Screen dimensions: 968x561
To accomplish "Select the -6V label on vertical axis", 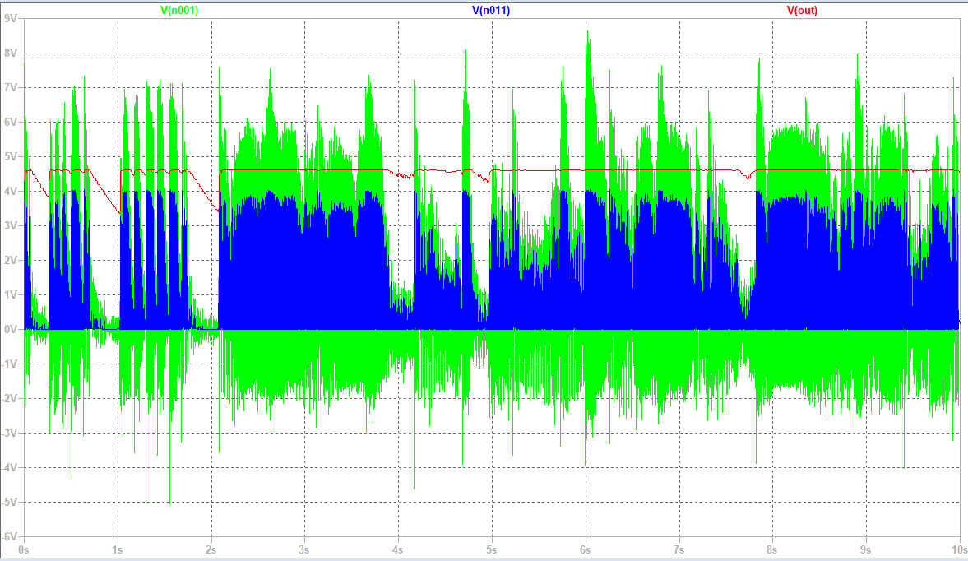I will tap(9, 535).
